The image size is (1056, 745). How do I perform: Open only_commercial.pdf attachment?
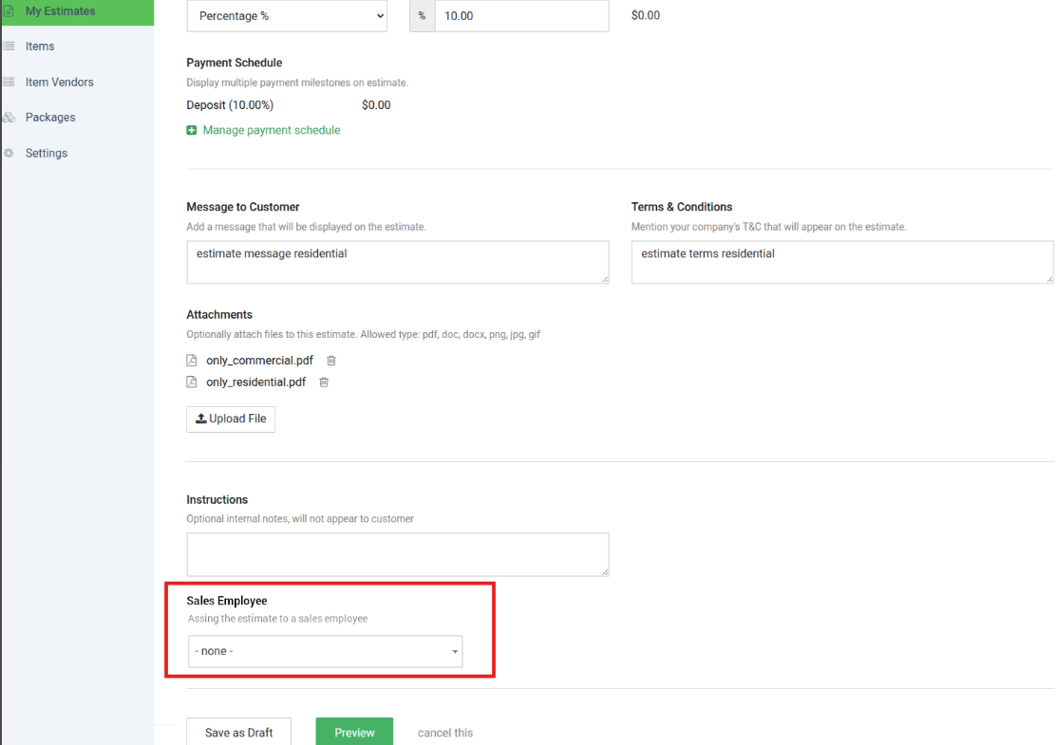coord(259,361)
